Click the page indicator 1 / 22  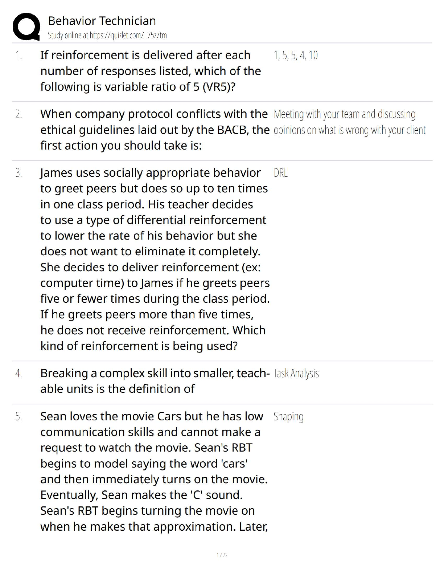tap(222, 555)
